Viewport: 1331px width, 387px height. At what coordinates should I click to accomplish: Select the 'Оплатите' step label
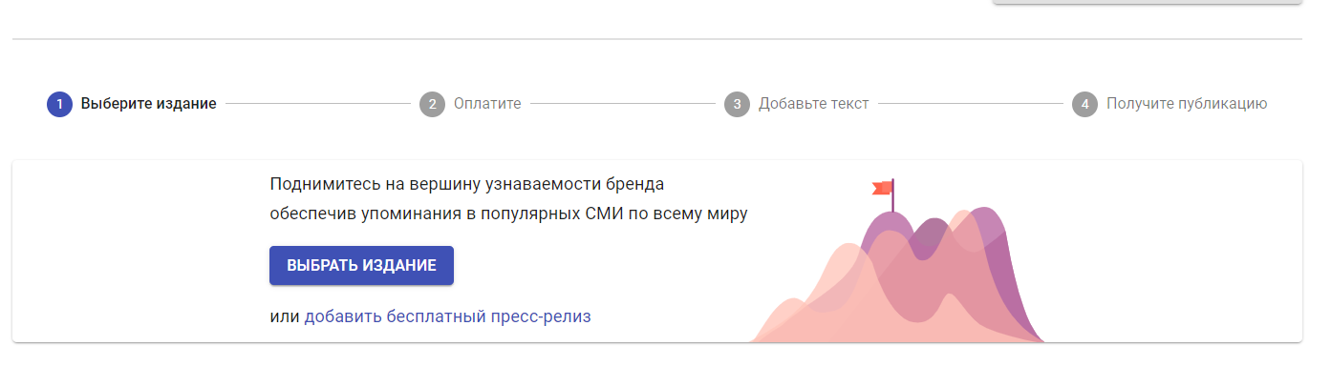[487, 104]
